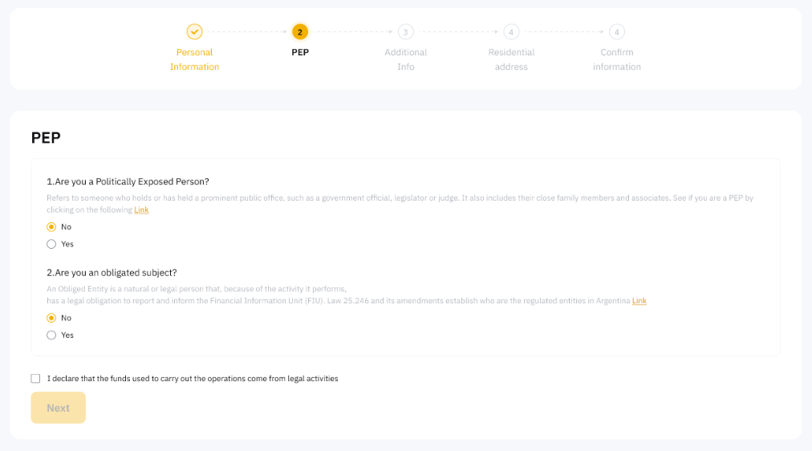The height and width of the screenshot is (451, 812).
Task: Click the PEP section heading
Action: [x=46, y=138]
